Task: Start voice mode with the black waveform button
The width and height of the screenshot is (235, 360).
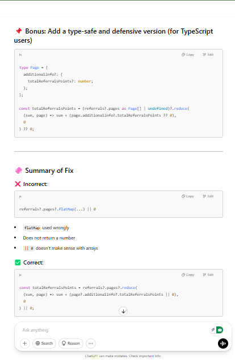Action: pos(223,344)
